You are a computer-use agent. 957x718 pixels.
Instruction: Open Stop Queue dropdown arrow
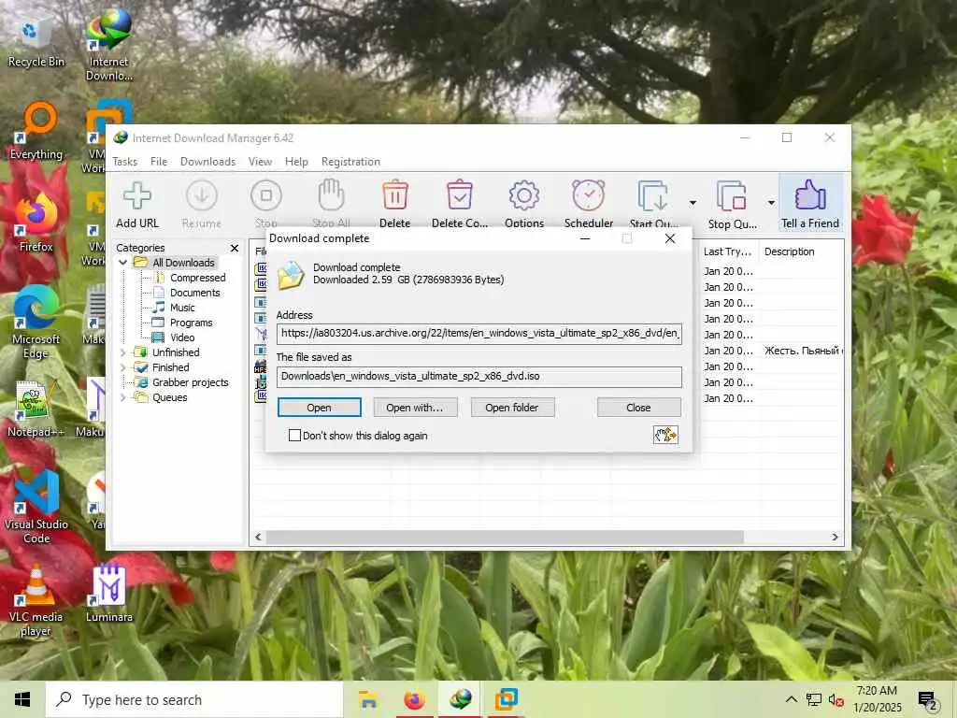click(x=771, y=203)
